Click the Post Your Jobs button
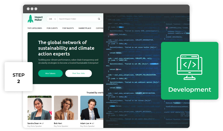This screenshot has height=131, width=223. (79, 73)
